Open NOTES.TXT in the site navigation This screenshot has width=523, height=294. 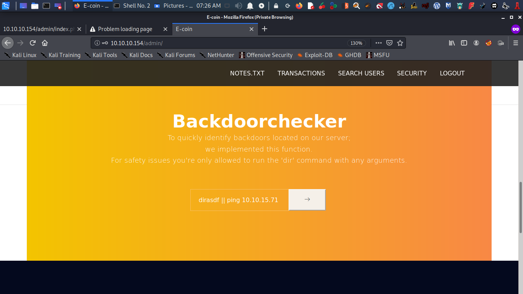[247, 73]
